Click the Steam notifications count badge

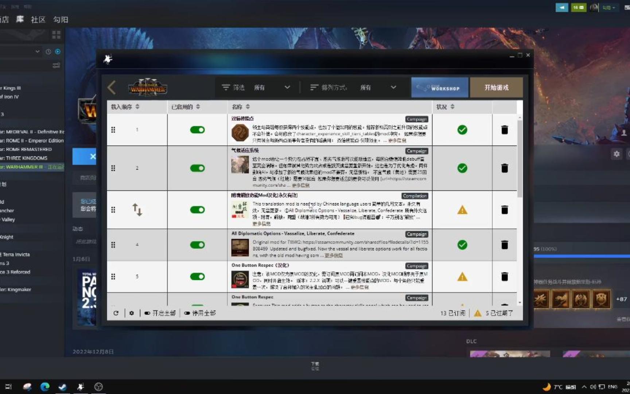point(578,7)
